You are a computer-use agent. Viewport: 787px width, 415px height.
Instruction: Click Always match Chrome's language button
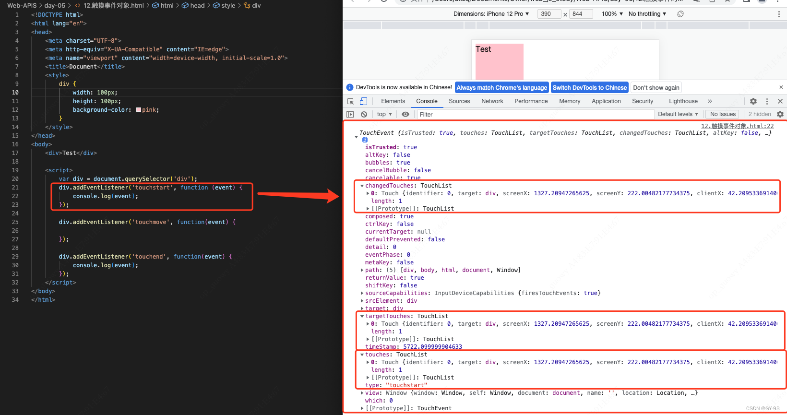pyautogui.click(x=501, y=88)
